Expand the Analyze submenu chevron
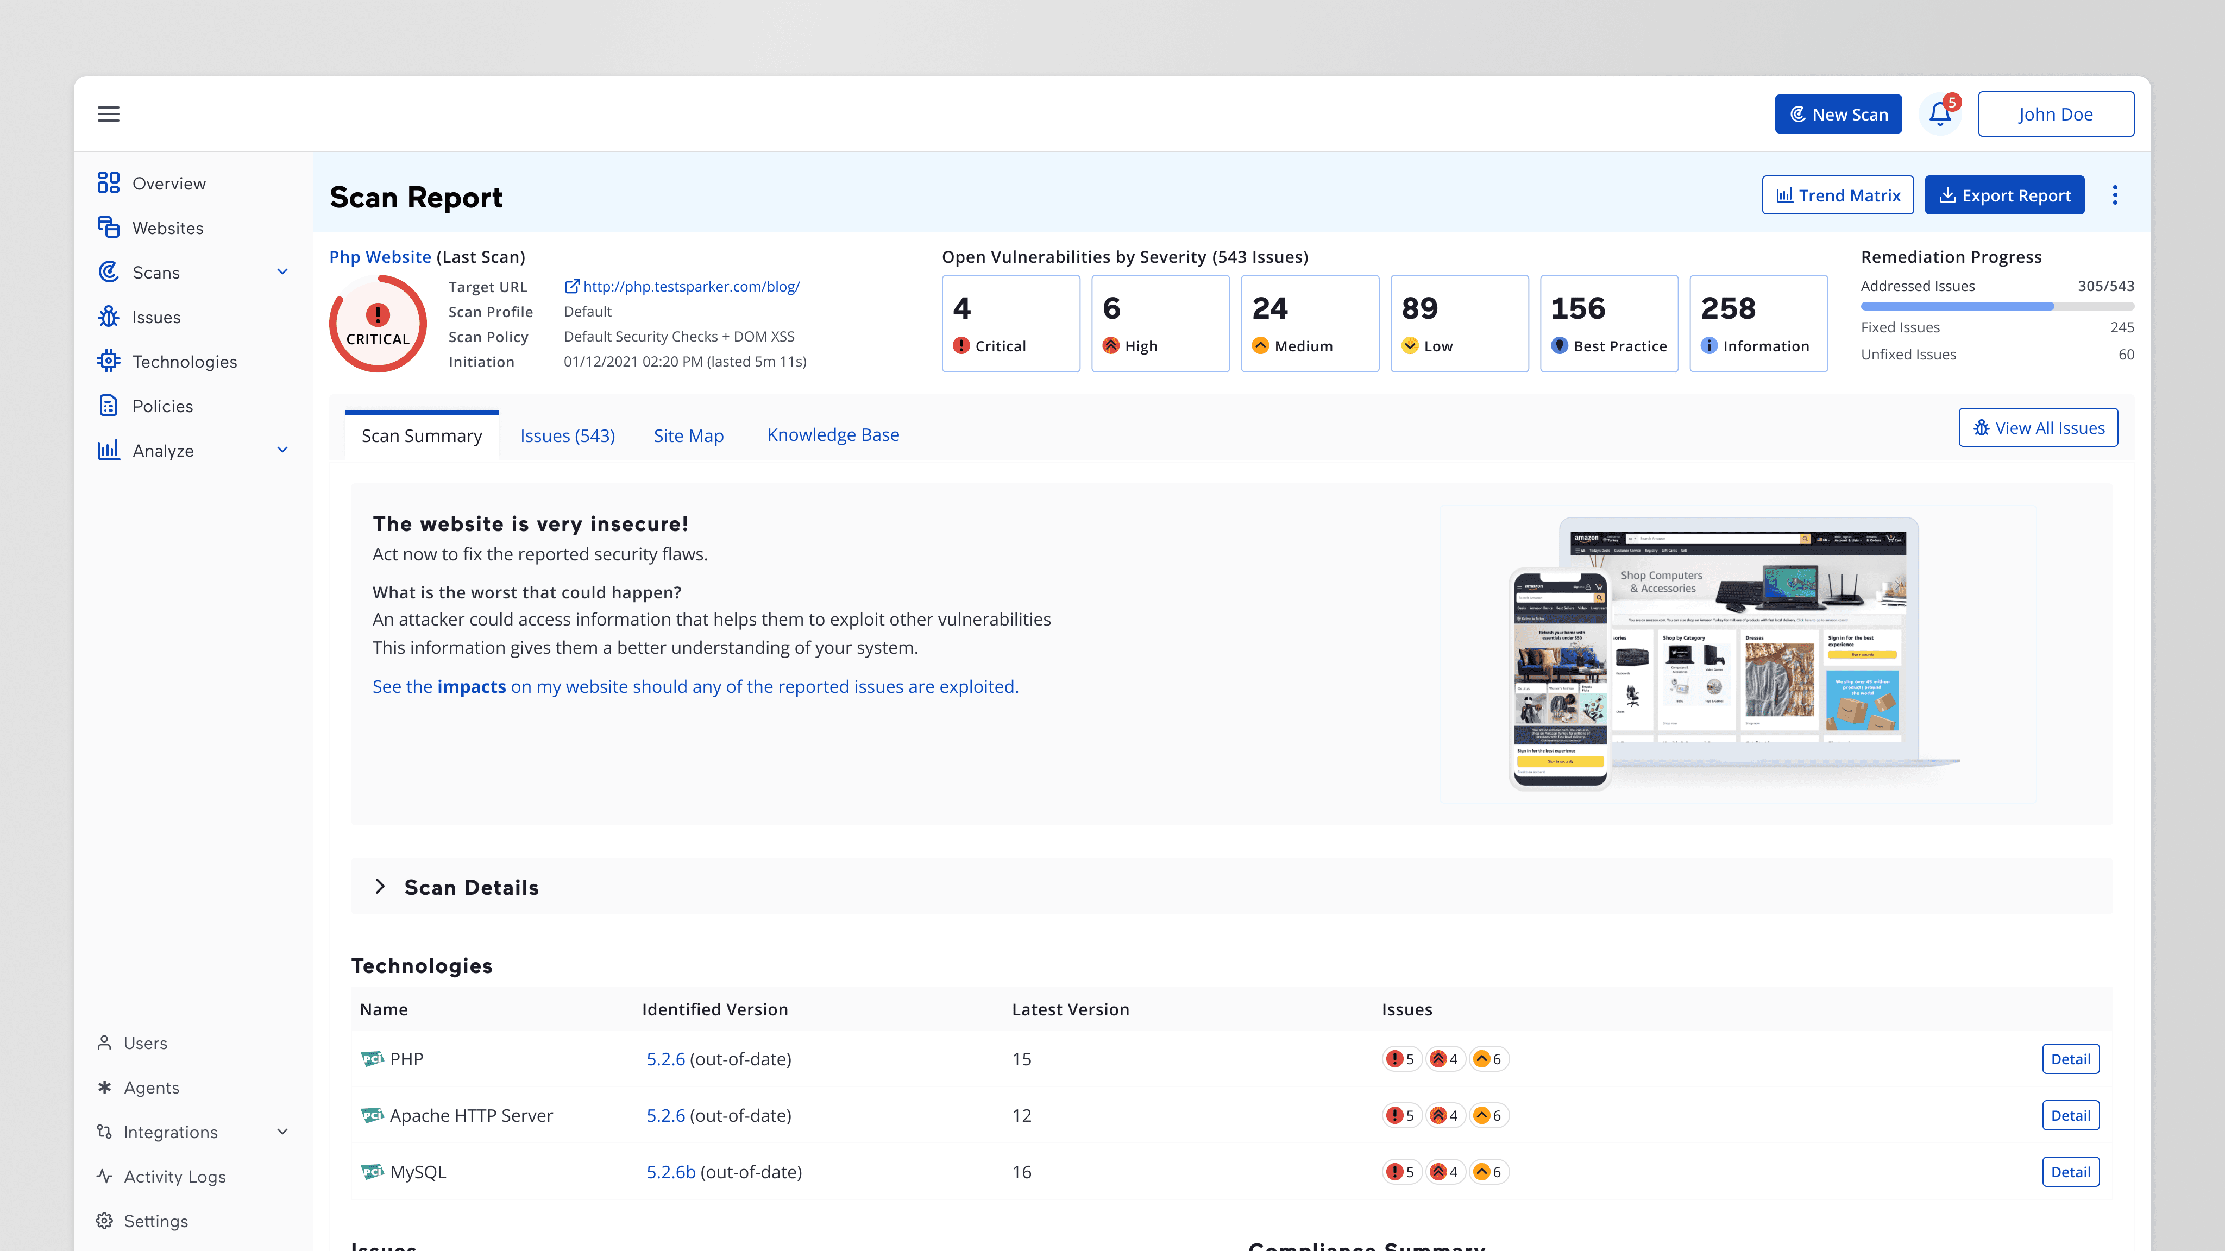2225x1251 pixels. tap(282, 450)
